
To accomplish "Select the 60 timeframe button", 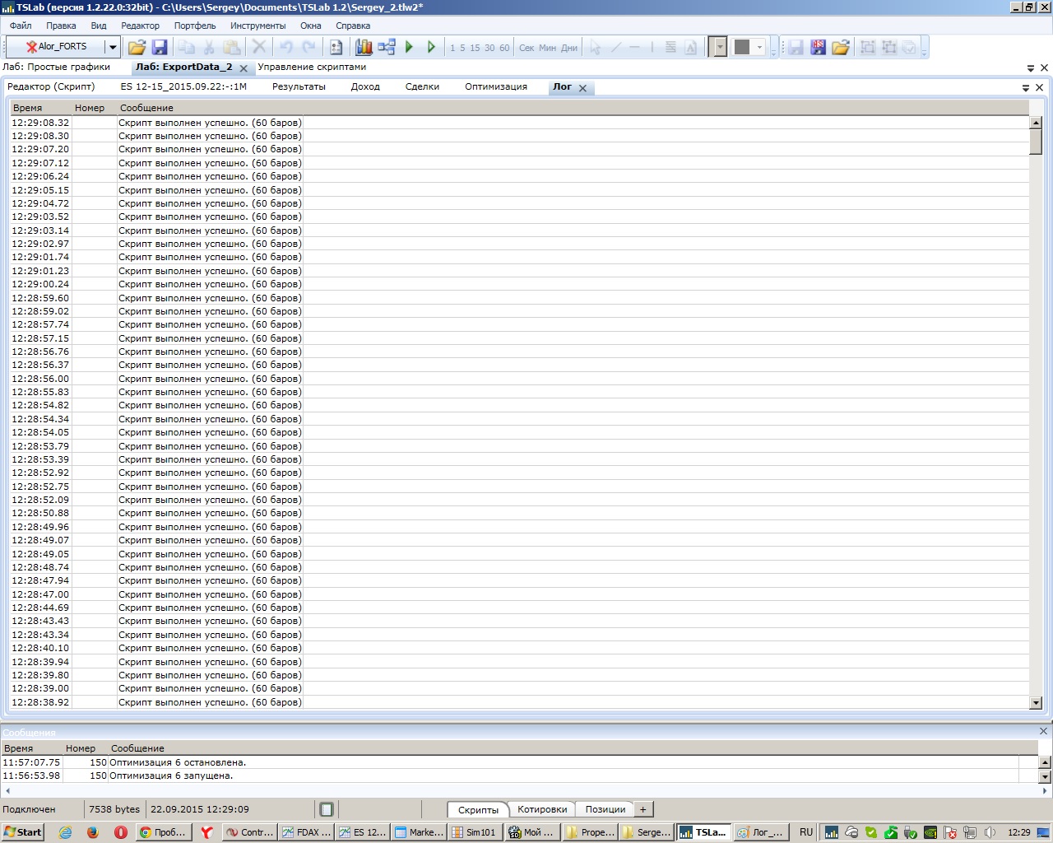I will tap(504, 48).
